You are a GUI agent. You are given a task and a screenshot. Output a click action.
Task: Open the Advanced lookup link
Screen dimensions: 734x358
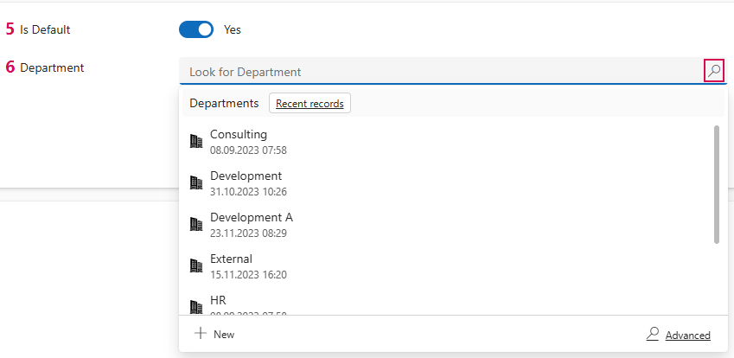[x=687, y=335]
